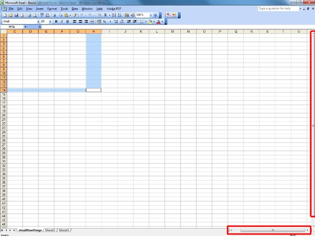The width and height of the screenshot is (315, 236).
Task: Select row header 20
Action: pos(4,115)
